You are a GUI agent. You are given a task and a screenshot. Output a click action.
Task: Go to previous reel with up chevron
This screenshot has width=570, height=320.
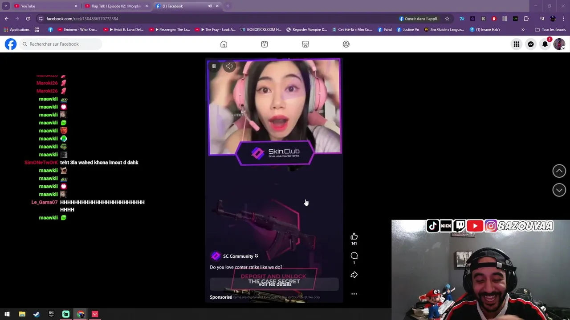[559, 171]
